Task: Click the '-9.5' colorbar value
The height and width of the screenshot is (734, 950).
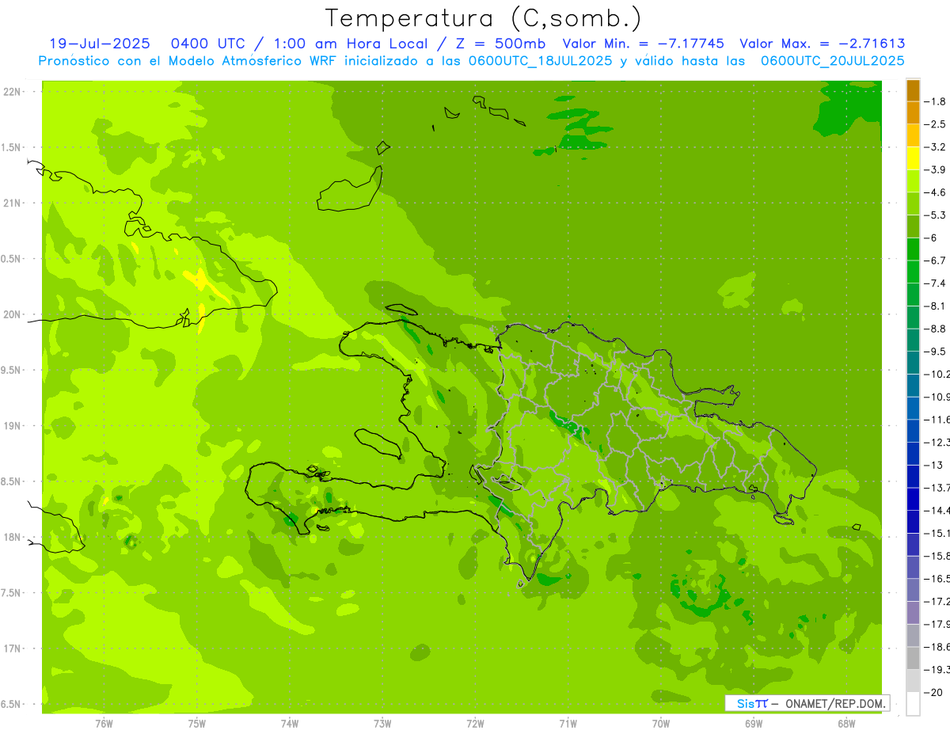Action: pyautogui.click(x=936, y=351)
